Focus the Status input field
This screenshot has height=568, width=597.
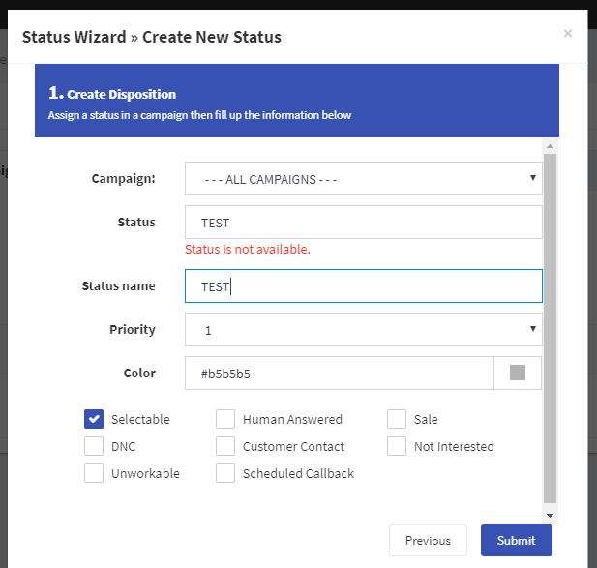click(363, 223)
